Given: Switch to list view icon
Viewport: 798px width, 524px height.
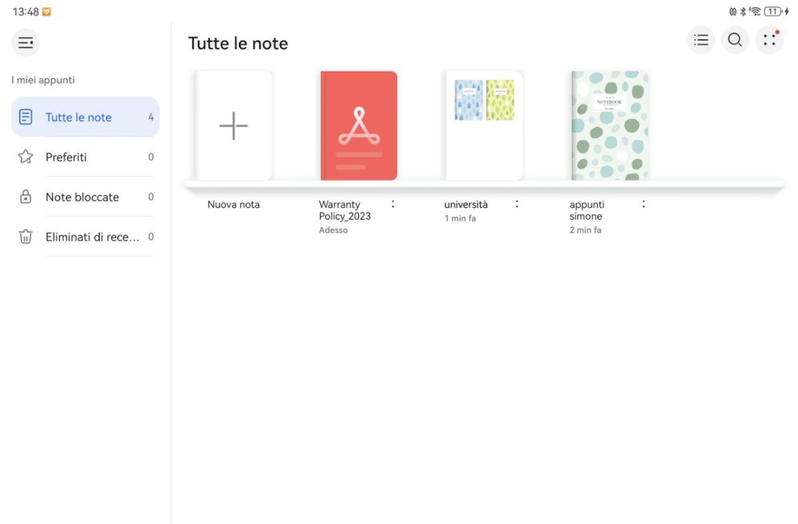Looking at the screenshot, I should click(x=701, y=40).
